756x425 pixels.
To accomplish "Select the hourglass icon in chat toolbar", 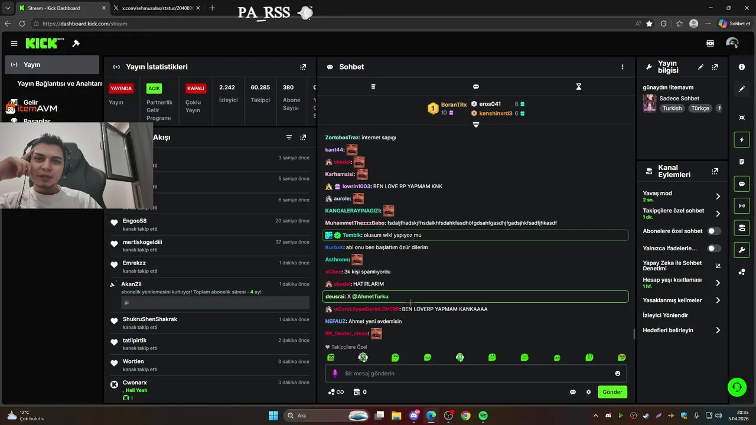I will click(x=579, y=87).
